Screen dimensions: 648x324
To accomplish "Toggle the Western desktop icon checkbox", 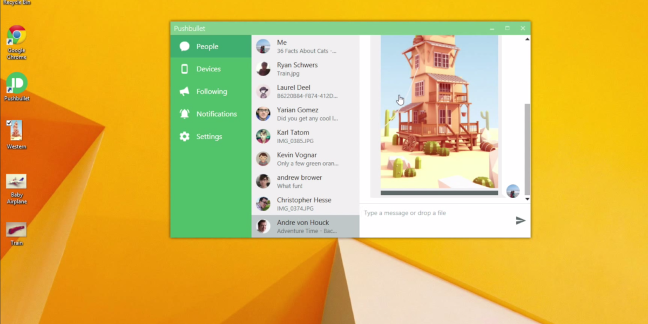I will (9, 123).
